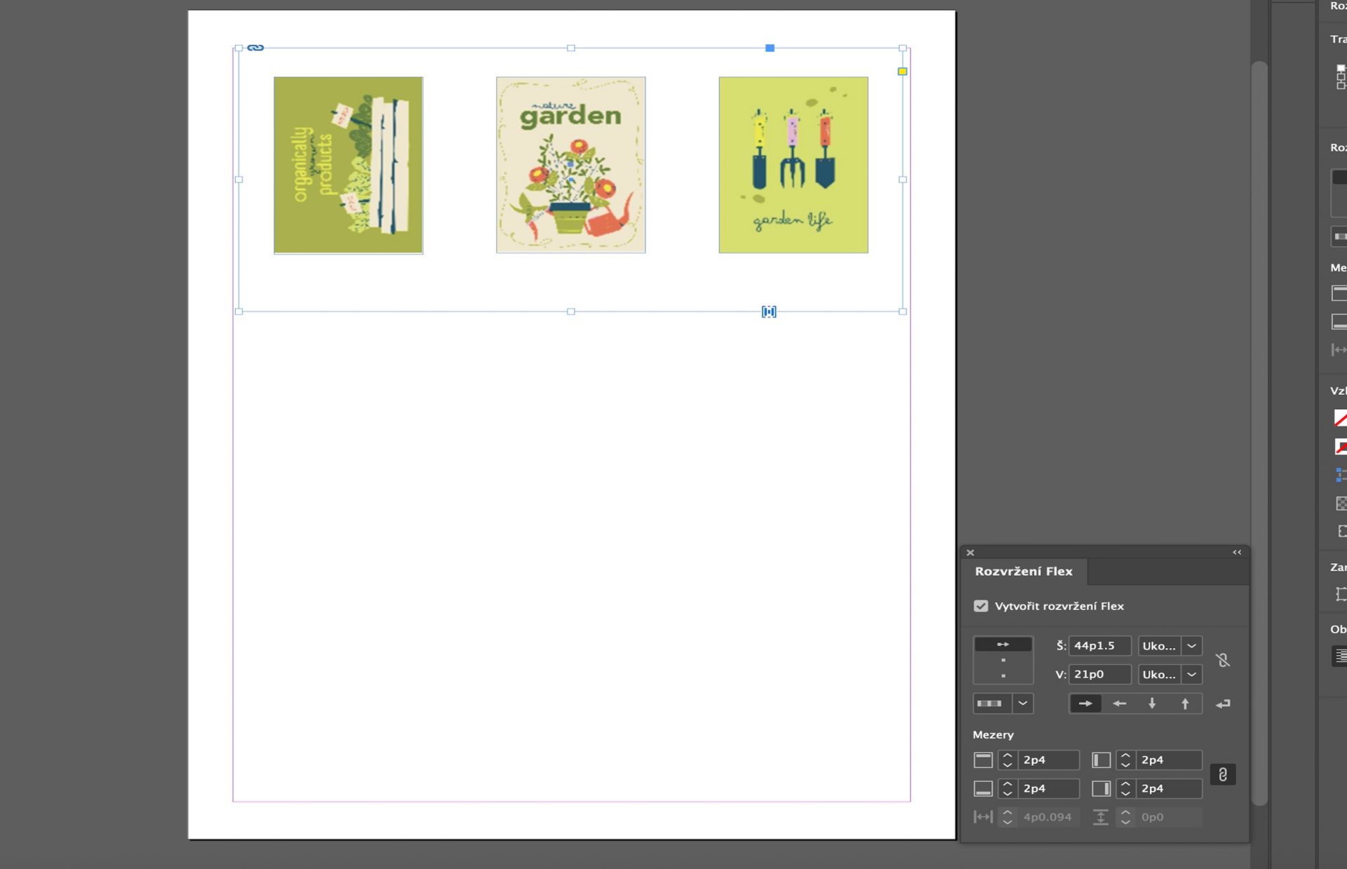The image size is (1347, 869).
Task: Close the Rozvržení Flex panel
Action: 970,553
